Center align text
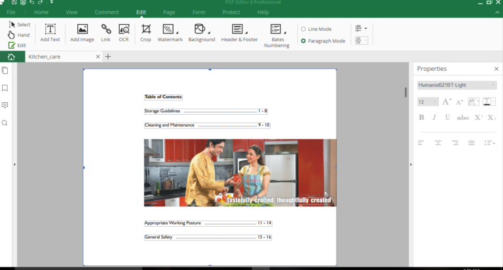Viewport: 503px width, 270px height. (438, 143)
